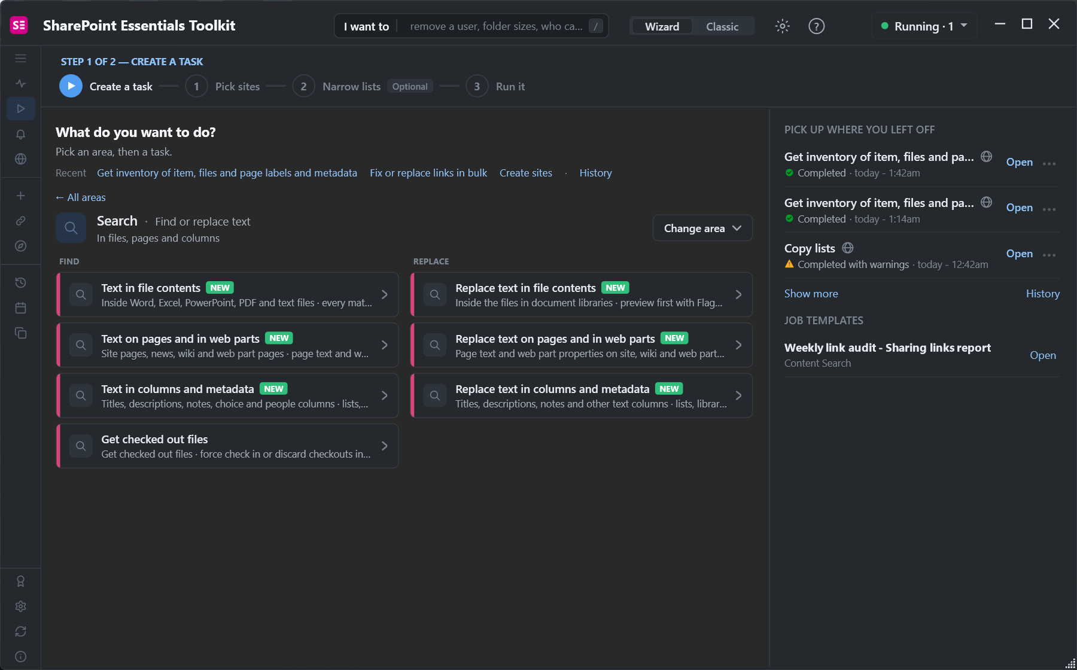This screenshot has height=670, width=1077.
Task: Open Weekly link audit template
Action: click(x=1042, y=355)
